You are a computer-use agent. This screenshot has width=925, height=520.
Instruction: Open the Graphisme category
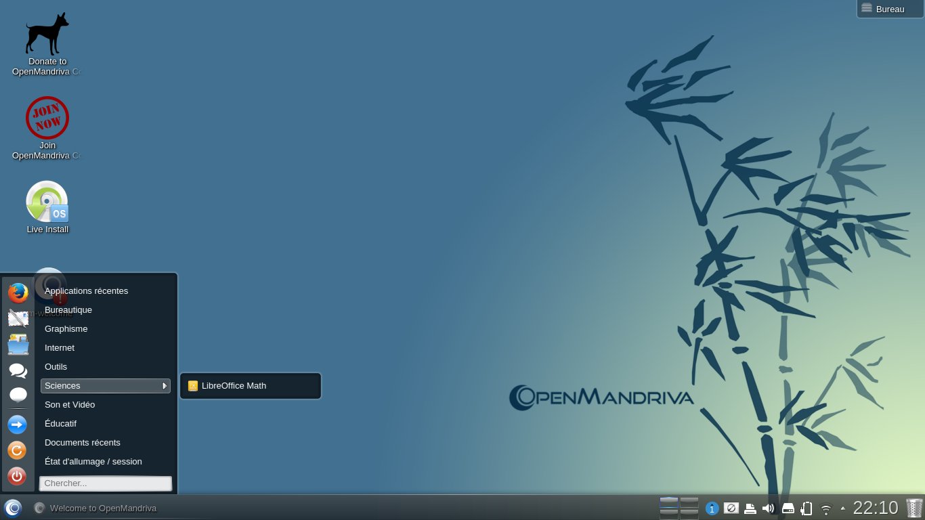click(105, 328)
